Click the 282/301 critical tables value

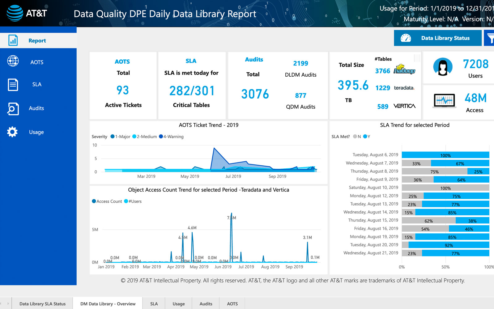pyautogui.click(x=192, y=91)
